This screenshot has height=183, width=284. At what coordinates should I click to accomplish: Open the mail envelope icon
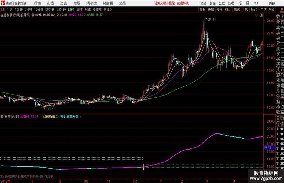[x=256, y=3]
